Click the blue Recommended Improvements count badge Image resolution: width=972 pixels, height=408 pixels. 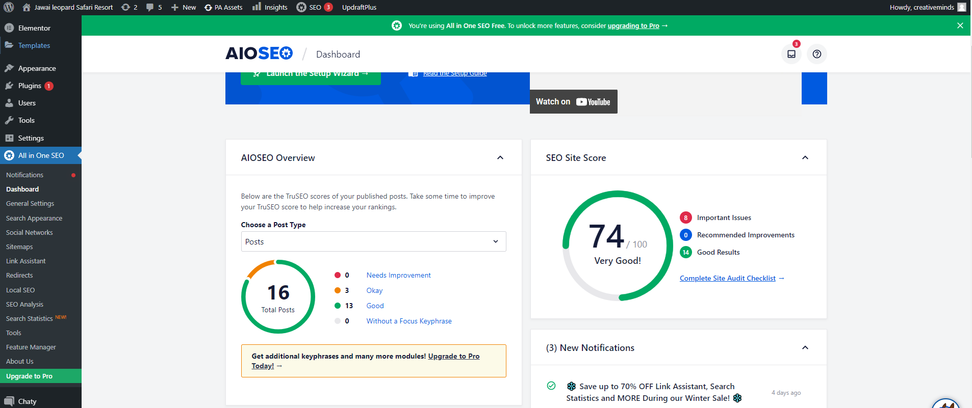(686, 235)
